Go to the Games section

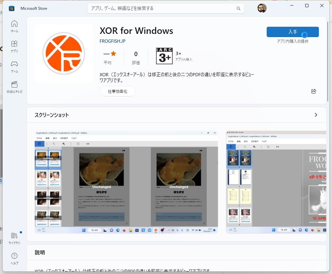click(x=14, y=67)
